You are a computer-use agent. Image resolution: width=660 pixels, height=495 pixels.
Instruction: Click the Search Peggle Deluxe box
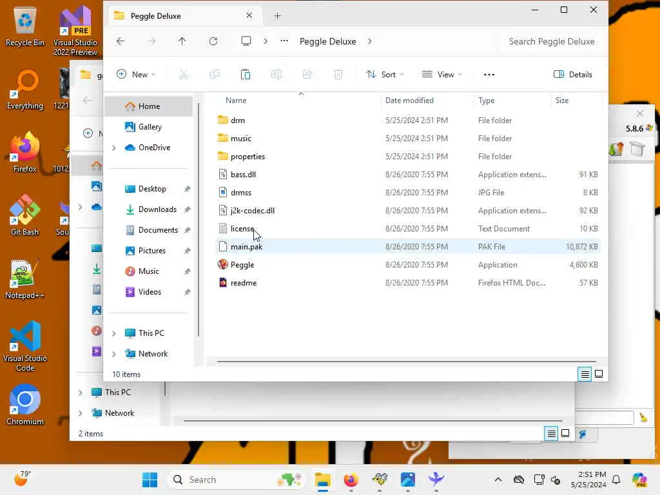point(552,41)
